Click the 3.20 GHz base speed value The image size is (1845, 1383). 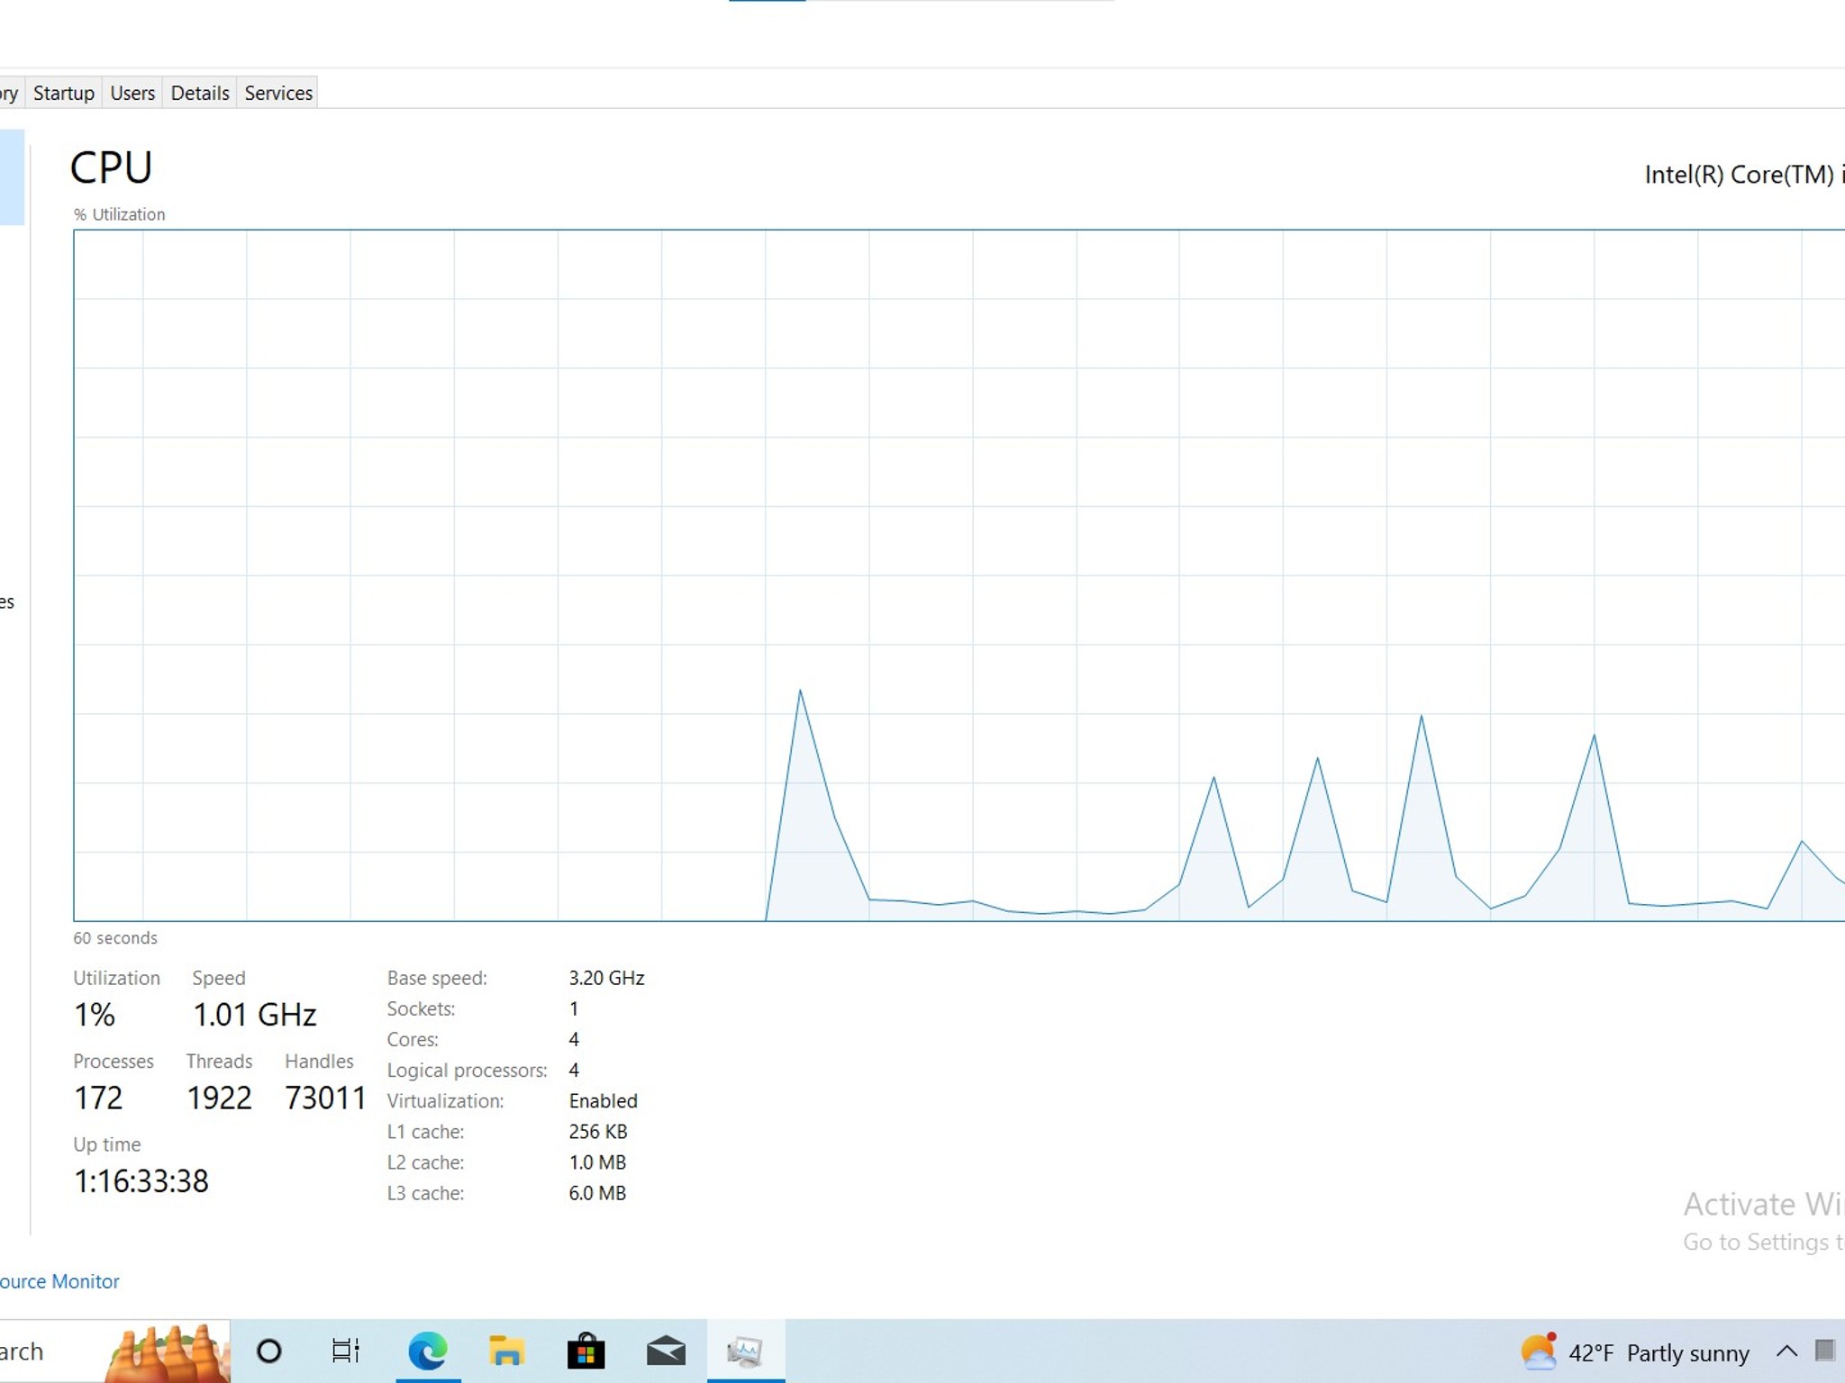click(606, 978)
